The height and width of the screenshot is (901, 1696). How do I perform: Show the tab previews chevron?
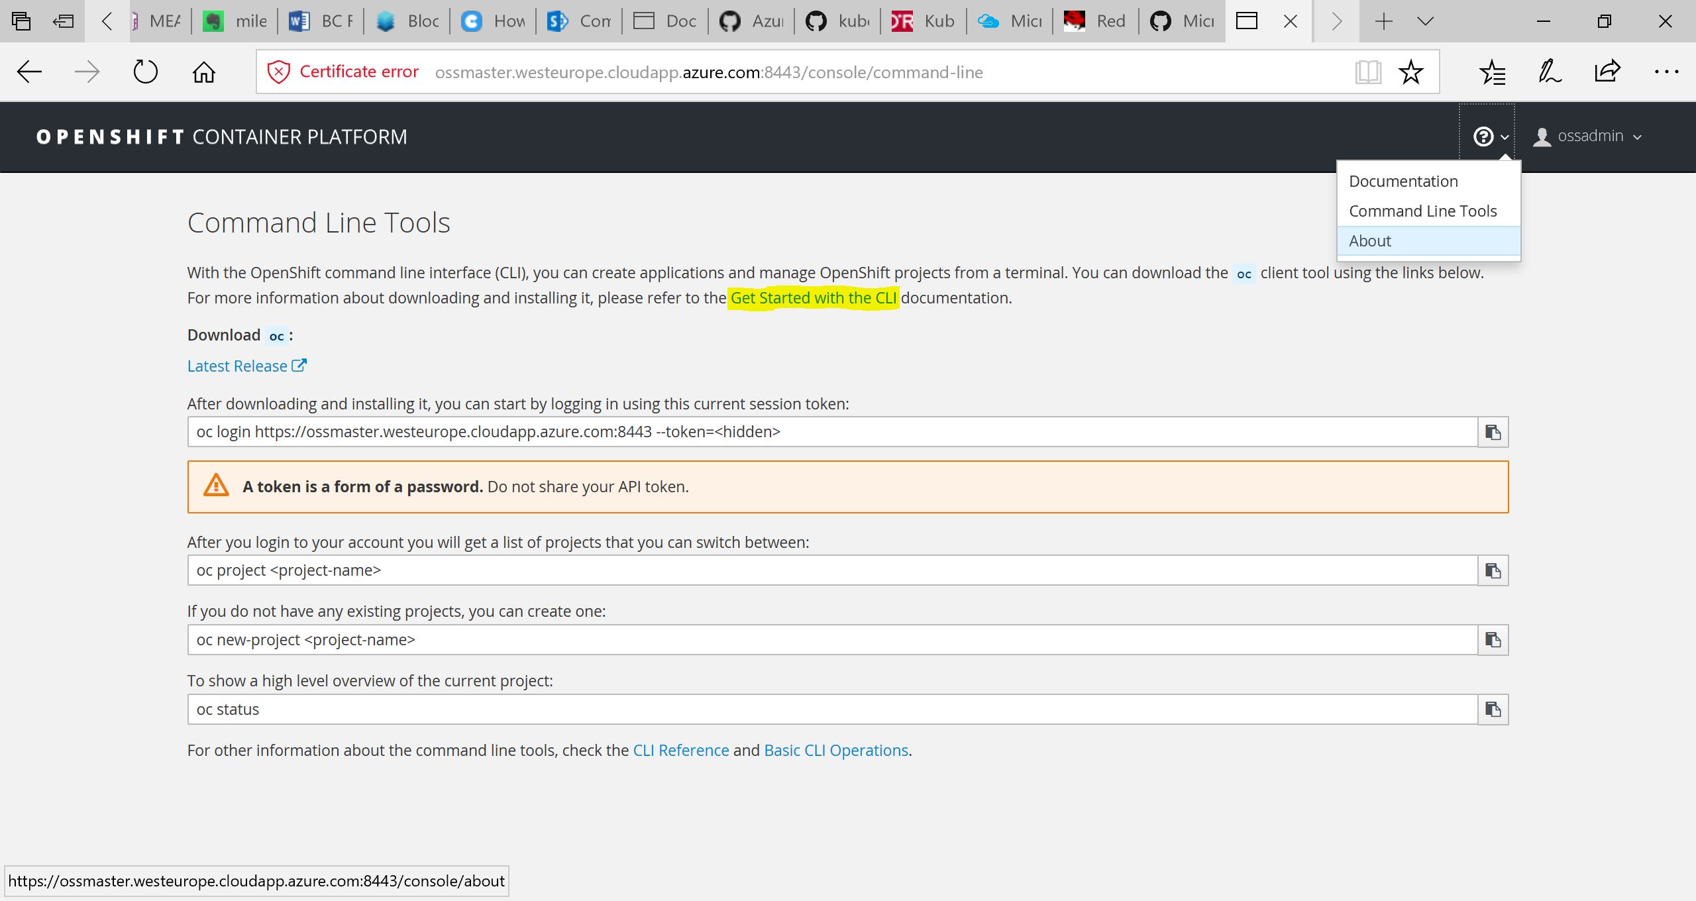[x=1426, y=21]
